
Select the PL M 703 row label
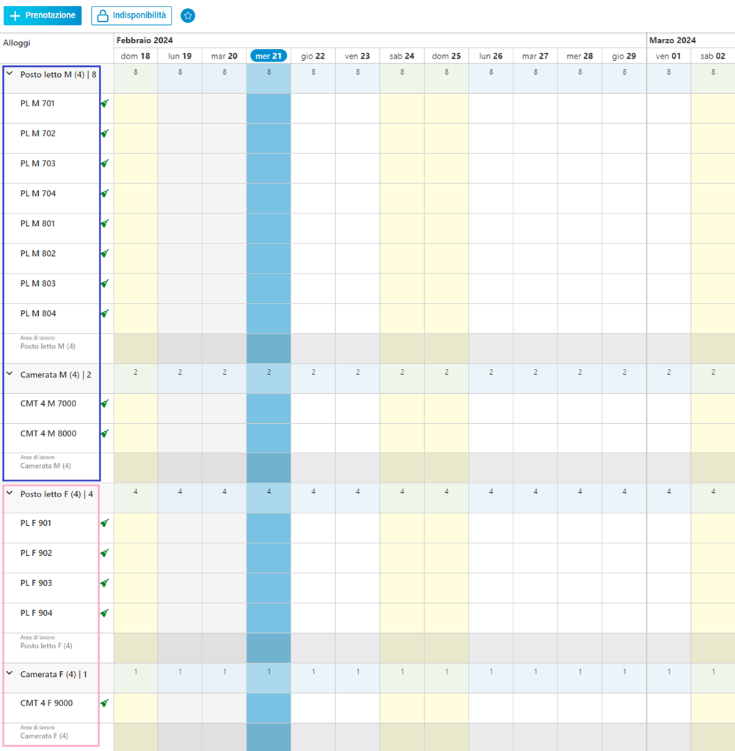pos(38,164)
